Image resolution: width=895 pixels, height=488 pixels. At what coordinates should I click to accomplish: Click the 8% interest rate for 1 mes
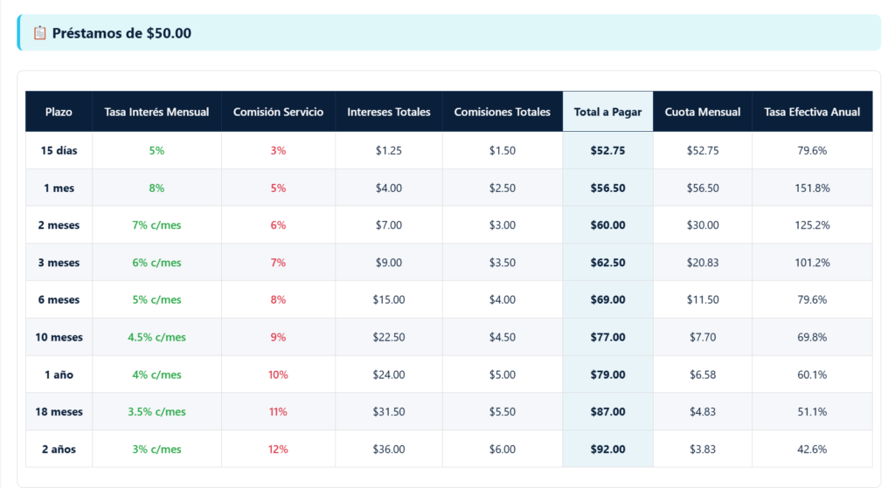[156, 188]
